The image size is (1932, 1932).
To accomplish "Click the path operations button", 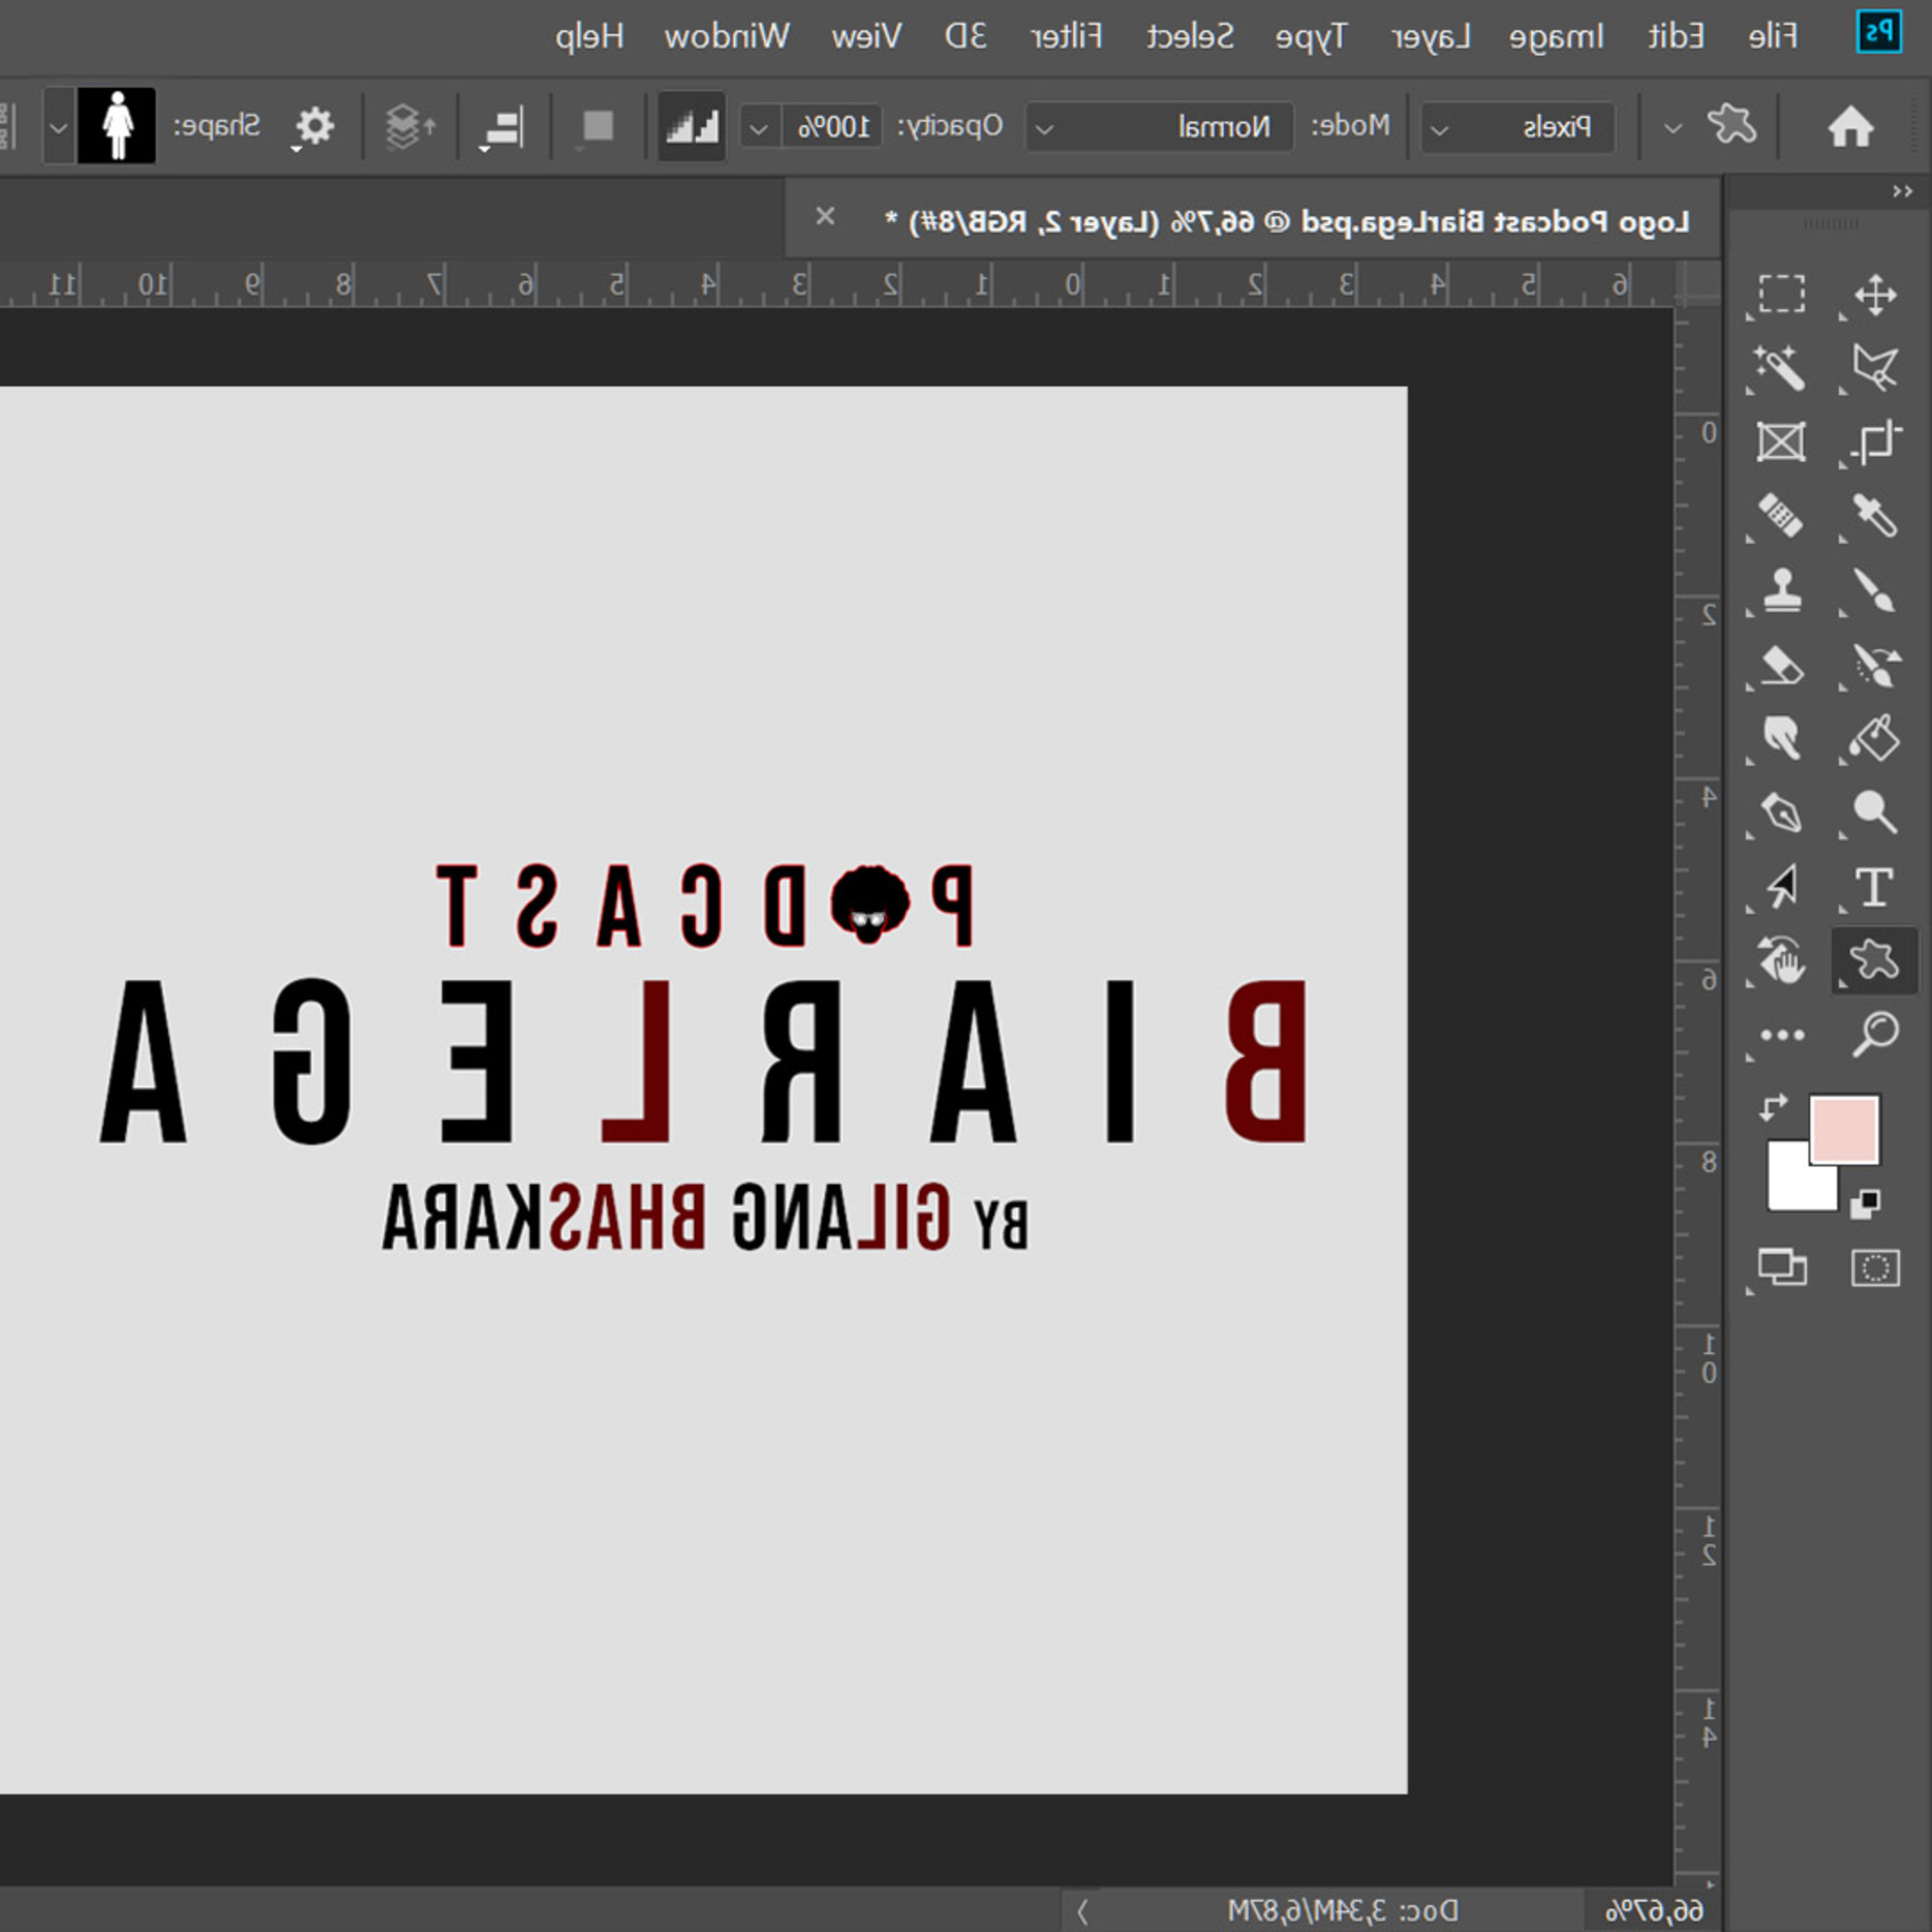I will tap(598, 127).
